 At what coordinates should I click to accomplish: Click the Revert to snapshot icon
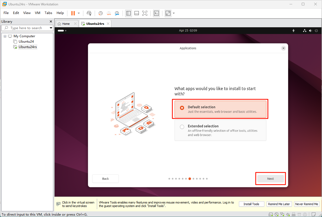pyautogui.click(x=109, y=13)
